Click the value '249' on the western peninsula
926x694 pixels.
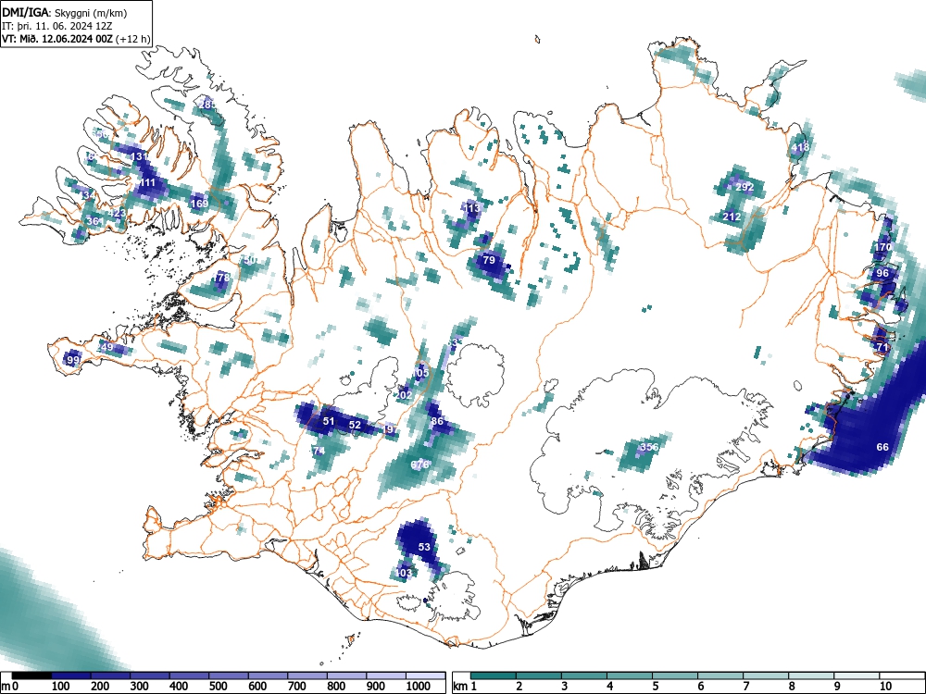point(106,347)
